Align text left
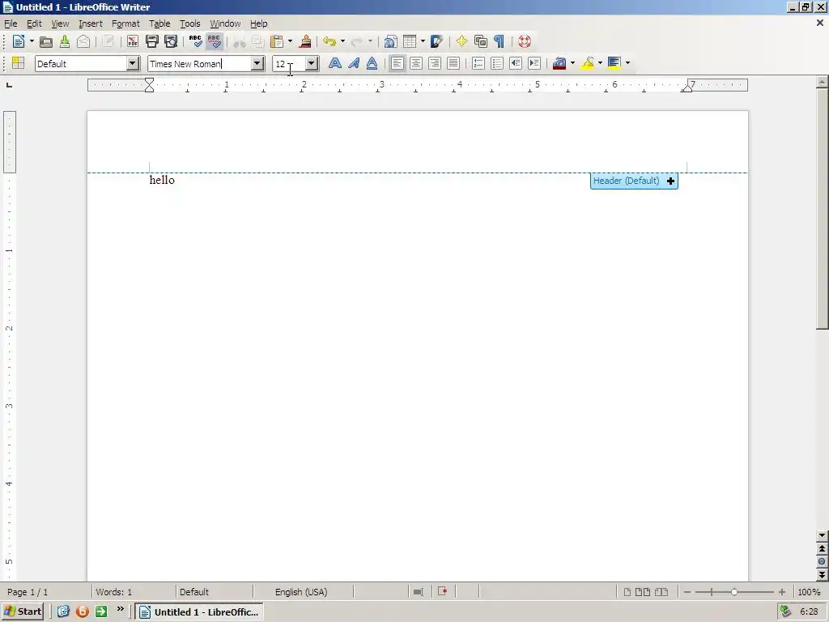 point(397,63)
